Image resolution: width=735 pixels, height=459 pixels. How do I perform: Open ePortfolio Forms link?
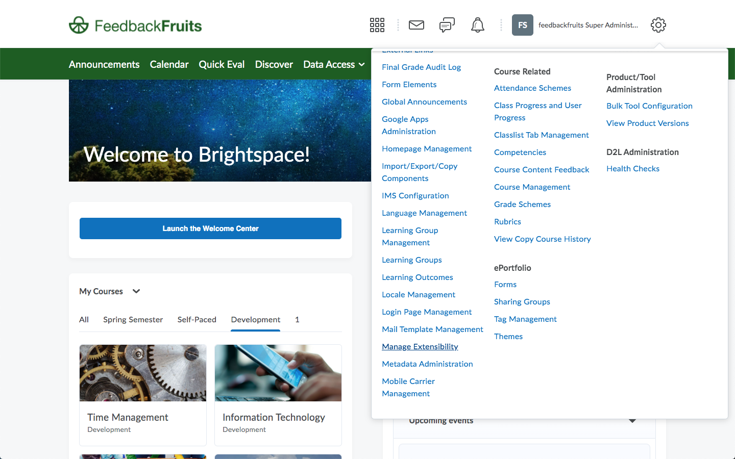[505, 284]
